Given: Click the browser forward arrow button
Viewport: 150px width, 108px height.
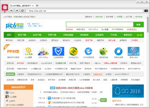Looking at the screenshot, I should click(x=17, y=10).
